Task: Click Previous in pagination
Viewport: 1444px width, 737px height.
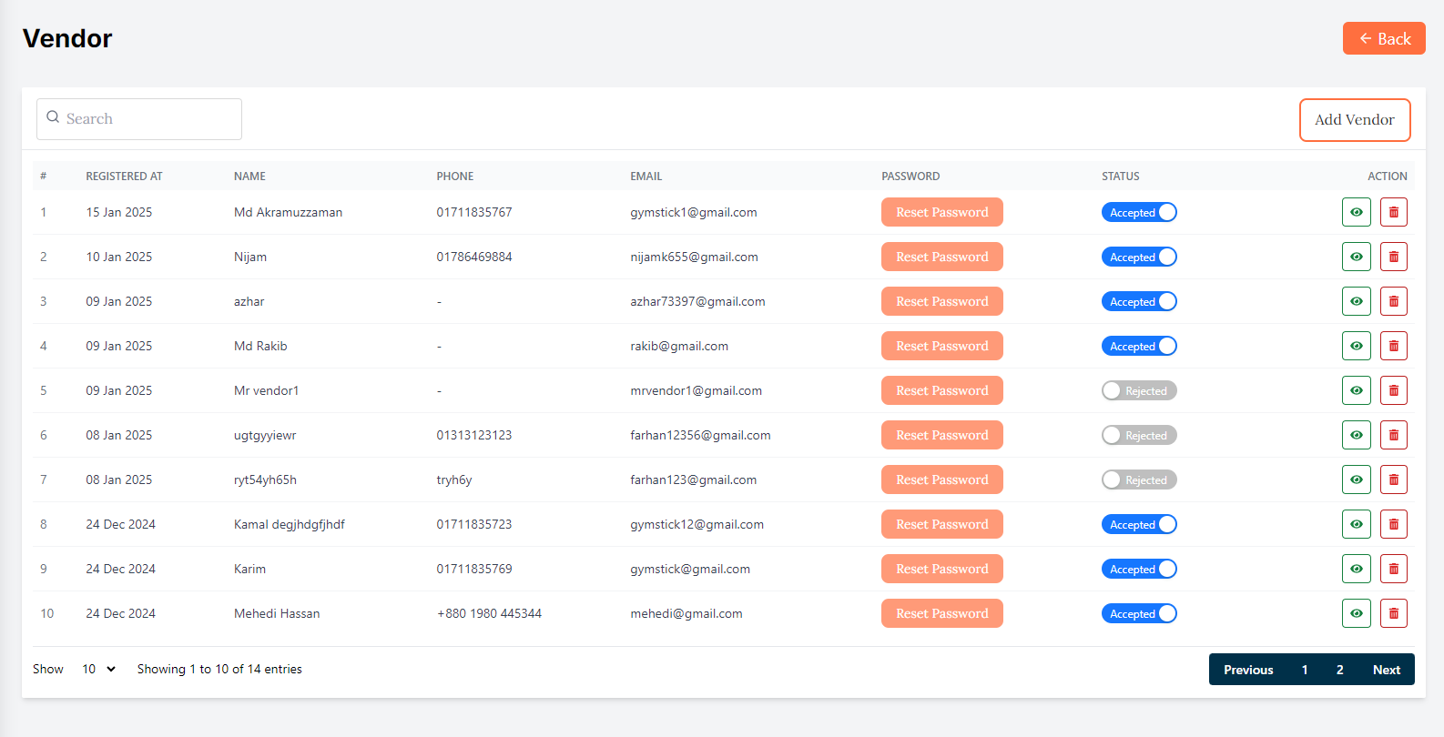Action: pyautogui.click(x=1247, y=670)
